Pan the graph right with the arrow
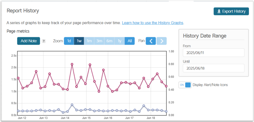Viewport: 254px width, 122px height. pyautogui.click(x=161, y=41)
